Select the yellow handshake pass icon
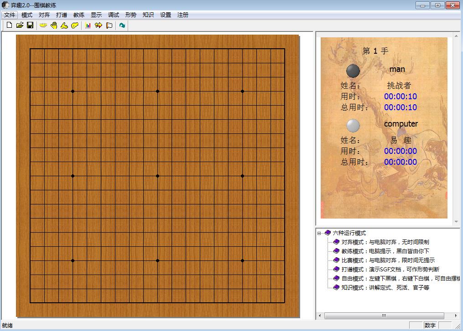Viewport: 463px width, 331px height. click(43, 25)
